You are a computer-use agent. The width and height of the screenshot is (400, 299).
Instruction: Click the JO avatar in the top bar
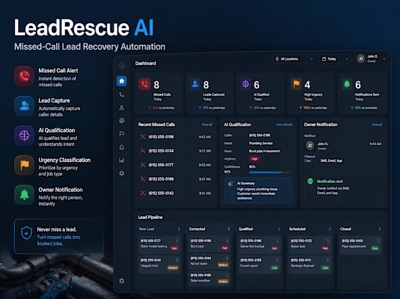click(361, 59)
